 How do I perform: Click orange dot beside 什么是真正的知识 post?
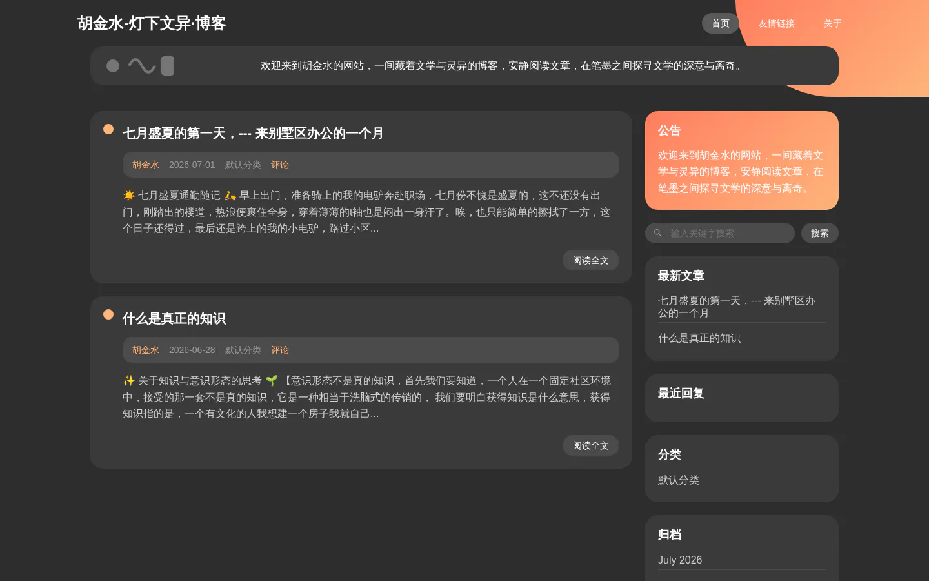coord(108,314)
